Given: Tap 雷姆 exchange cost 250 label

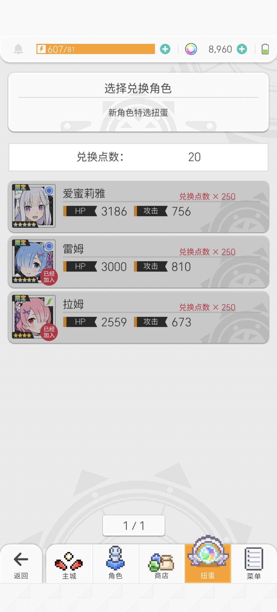Looking at the screenshot, I should click(207, 252).
